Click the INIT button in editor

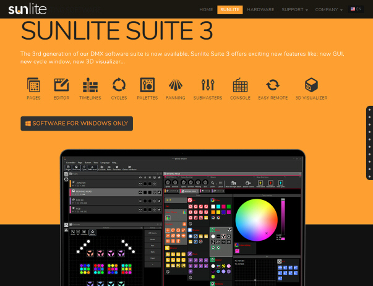(x=176, y=200)
